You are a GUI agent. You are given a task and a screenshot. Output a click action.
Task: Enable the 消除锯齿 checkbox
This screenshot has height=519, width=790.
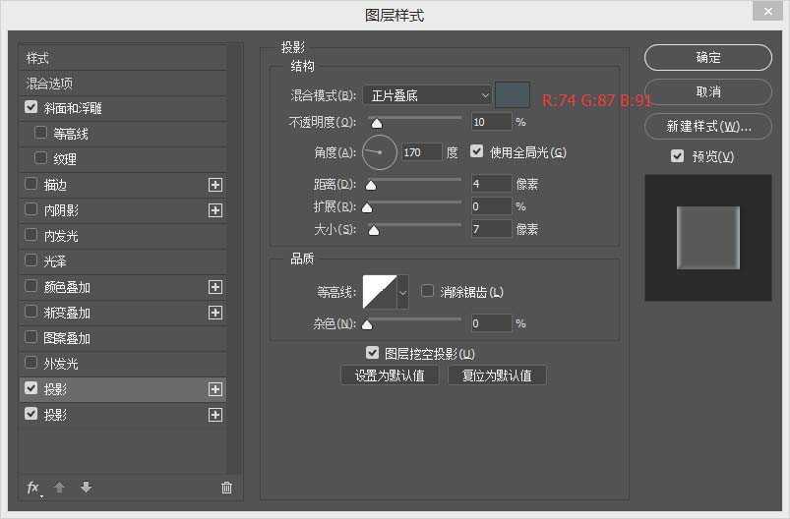pyautogui.click(x=428, y=291)
